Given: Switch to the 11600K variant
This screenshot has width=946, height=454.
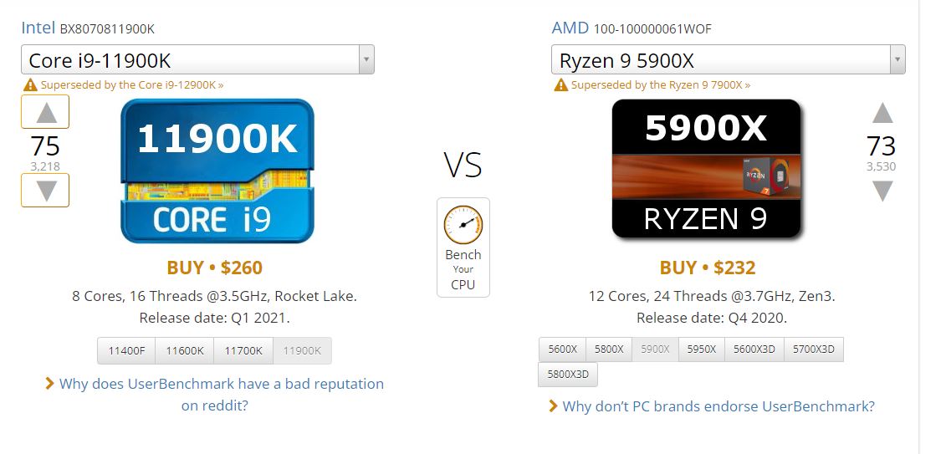Looking at the screenshot, I should [x=185, y=351].
